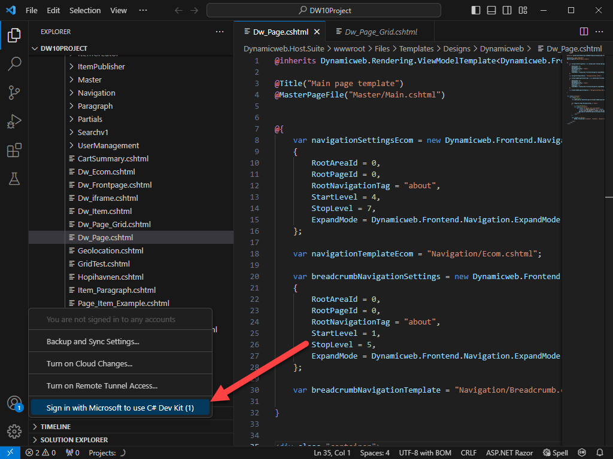Open Explorer Views and More Actions ellipsis
The height and width of the screenshot is (459, 613).
[x=220, y=32]
